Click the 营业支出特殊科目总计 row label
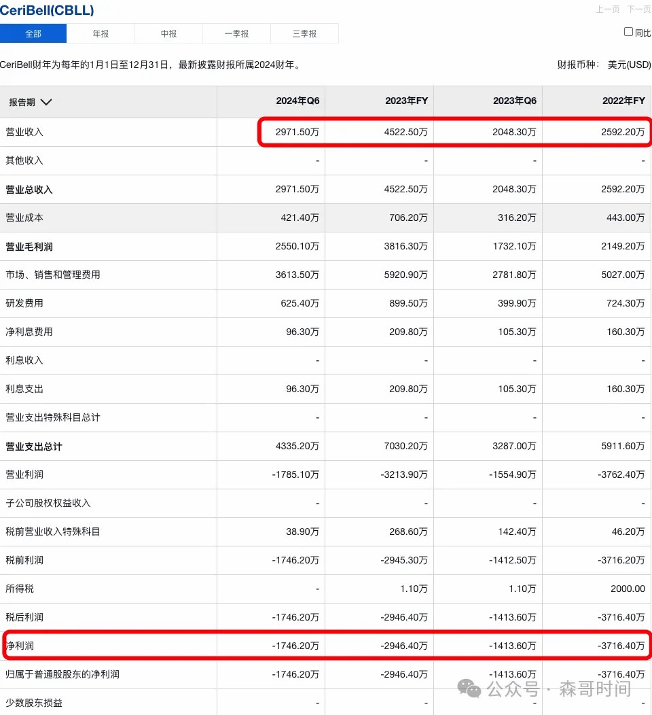This screenshot has width=652, height=715. [53, 418]
